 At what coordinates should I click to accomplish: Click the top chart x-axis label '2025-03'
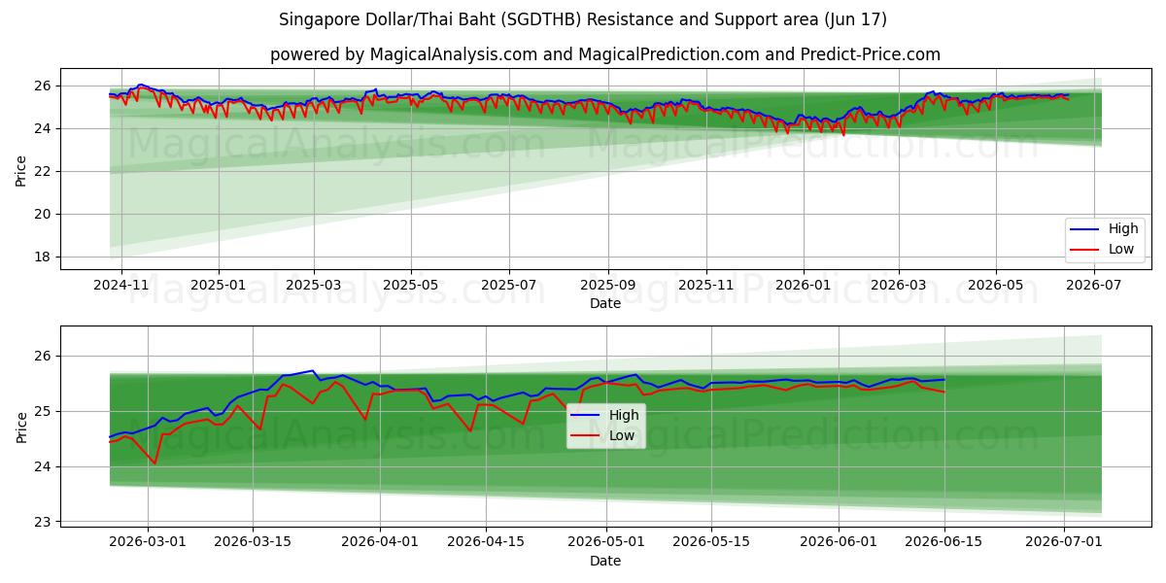point(313,287)
